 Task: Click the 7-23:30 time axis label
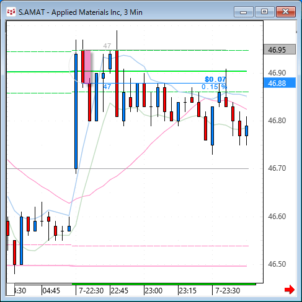coord(228,291)
